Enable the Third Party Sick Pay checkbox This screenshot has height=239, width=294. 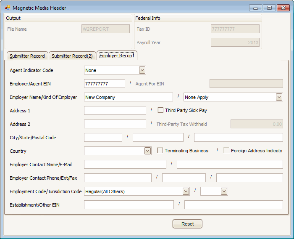point(160,110)
